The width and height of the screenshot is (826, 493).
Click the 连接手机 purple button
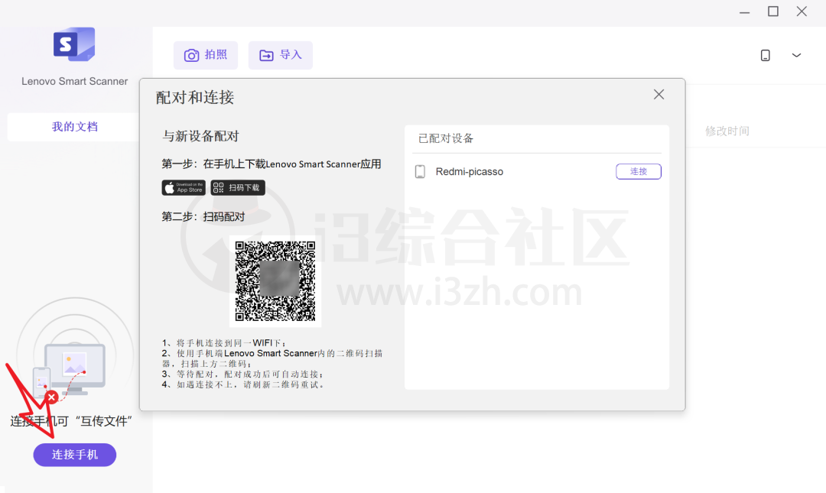[x=75, y=455]
